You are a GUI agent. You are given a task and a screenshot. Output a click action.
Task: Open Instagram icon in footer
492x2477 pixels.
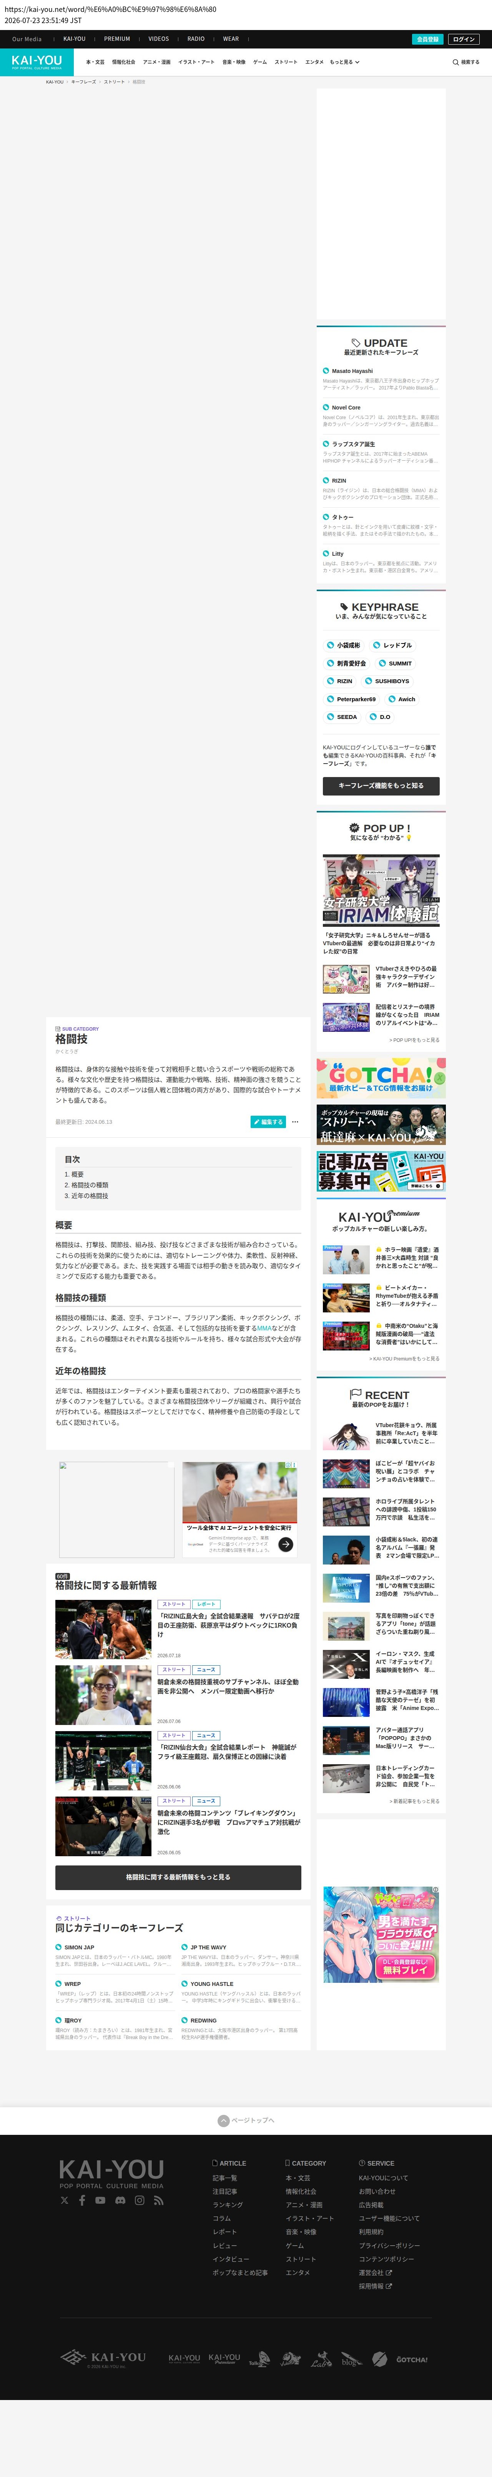(x=139, y=2200)
